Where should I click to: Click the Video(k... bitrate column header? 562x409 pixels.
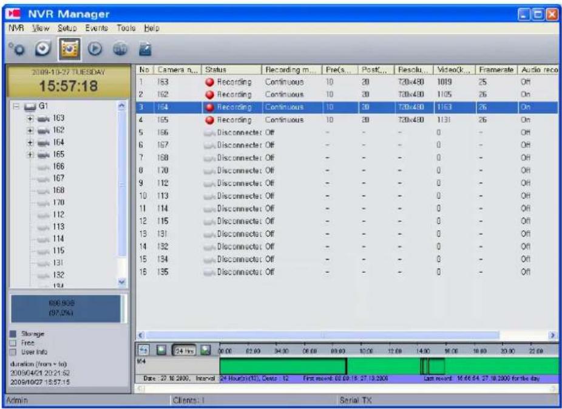[x=454, y=70]
